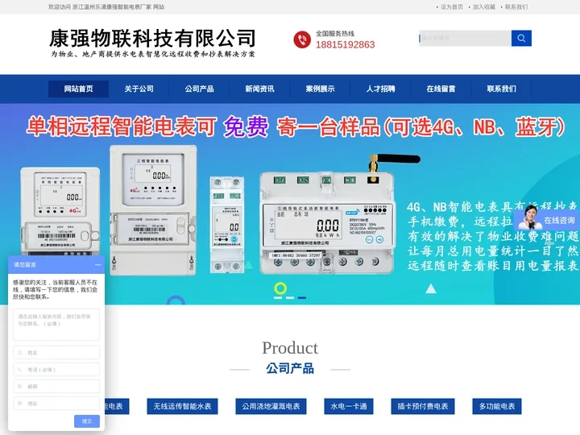The image size is (580, 435).
Task: Click the 公用浇地灌溉电表 product button
Action: click(271, 406)
